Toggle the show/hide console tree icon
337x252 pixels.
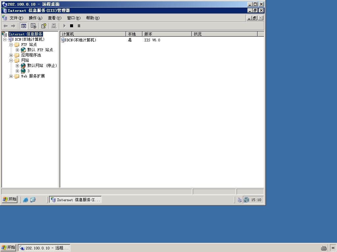tap(23, 26)
